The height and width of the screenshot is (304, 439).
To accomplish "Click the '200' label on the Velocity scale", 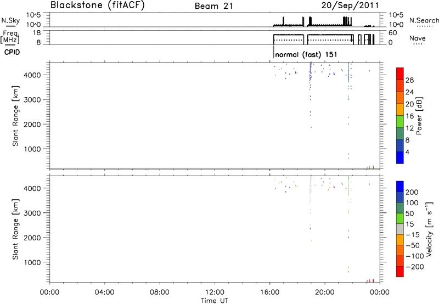I will click(x=412, y=192).
